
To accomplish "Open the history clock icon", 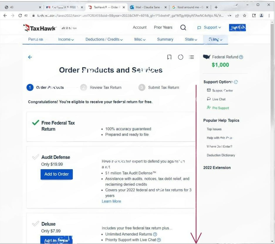I will (180, 57).
